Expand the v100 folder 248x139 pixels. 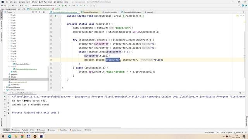coord(9,41)
